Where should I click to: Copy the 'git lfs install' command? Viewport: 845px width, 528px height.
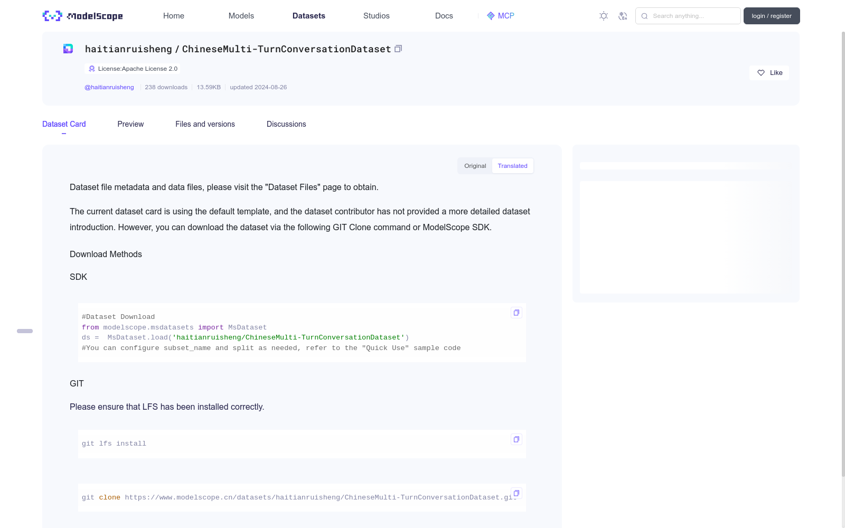click(x=517, y=439)
